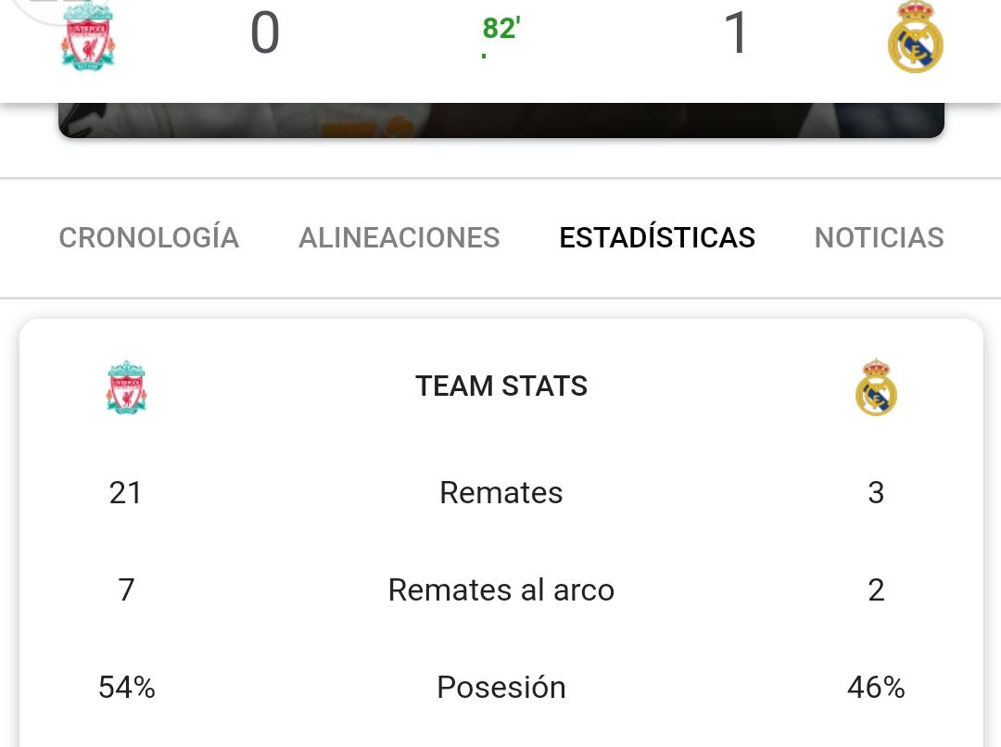Click Real Madrid's 3 Remates value
The height and width of the screenshot is (747, 1001).
pyautogui.click(x=876, y=492)
